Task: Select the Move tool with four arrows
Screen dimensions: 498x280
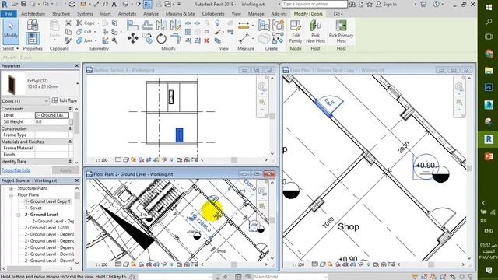Action: [133, 38]
